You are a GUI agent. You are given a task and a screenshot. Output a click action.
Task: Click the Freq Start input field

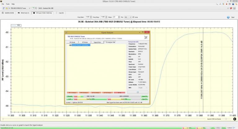click(87, 17)
